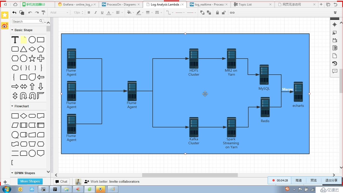Click the 预览 preview button
343x193 pixels.
pos(314,180)
